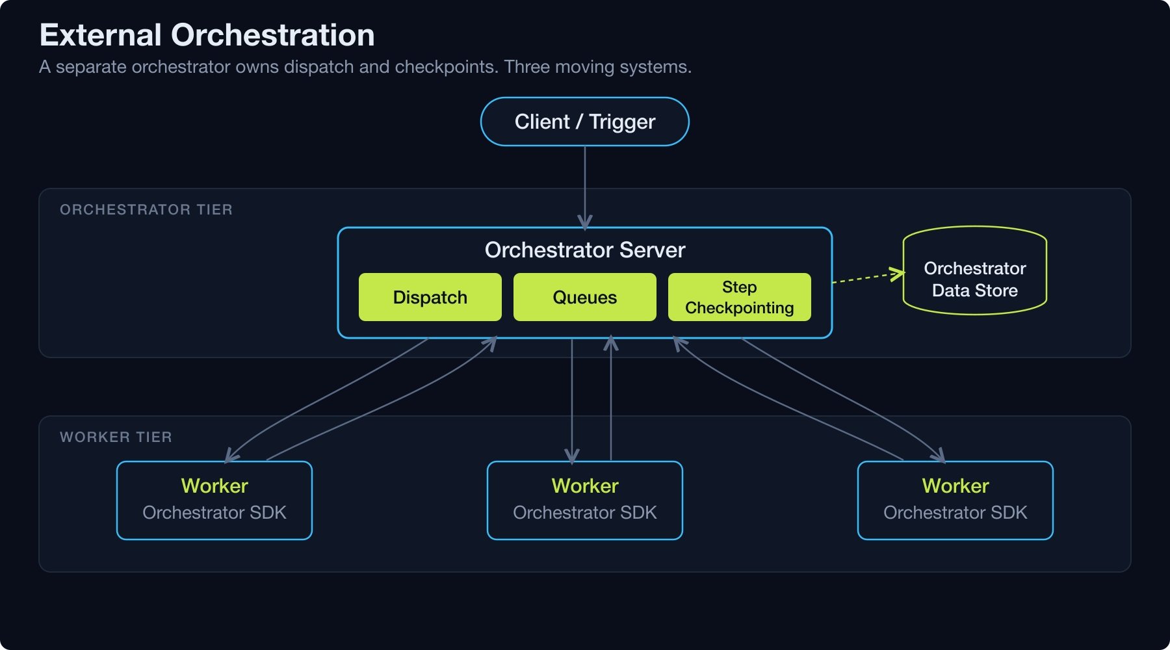
Task: Click the Client / Trigger node
Action: click(x=585, y=122)
